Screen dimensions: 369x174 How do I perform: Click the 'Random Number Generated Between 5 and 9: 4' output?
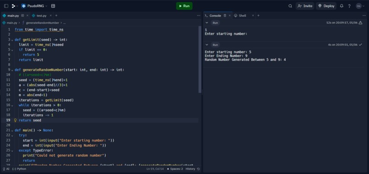click(245, 60)
